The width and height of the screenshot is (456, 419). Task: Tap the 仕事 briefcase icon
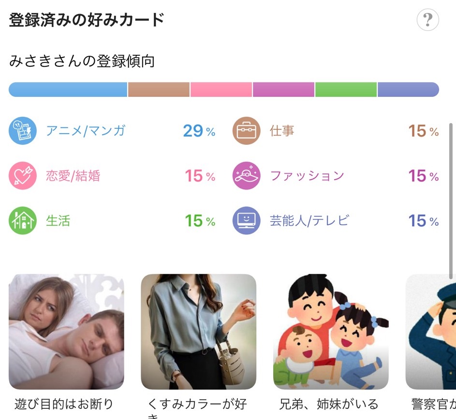(x=247, y=131)
